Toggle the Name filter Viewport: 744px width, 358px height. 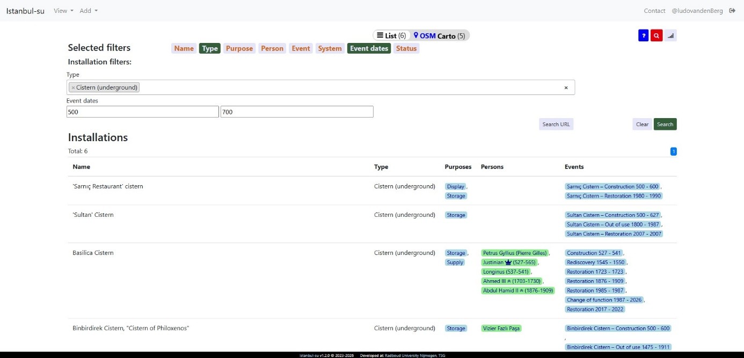184,48
